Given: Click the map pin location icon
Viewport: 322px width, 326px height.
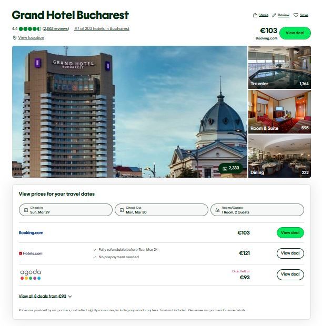Looking at the screenshot, I should click(x=15, y=38).
